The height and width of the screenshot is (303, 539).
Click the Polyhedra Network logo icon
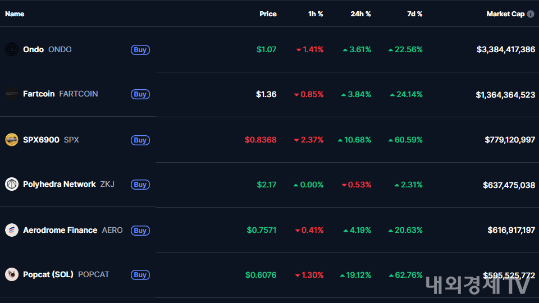tap(12, 184)
